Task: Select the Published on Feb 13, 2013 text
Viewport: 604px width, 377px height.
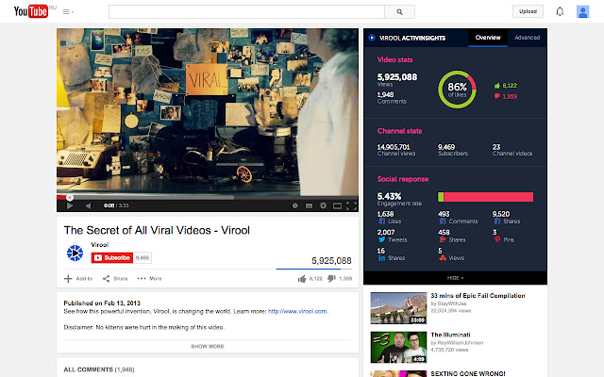Action: click(102, 303)
